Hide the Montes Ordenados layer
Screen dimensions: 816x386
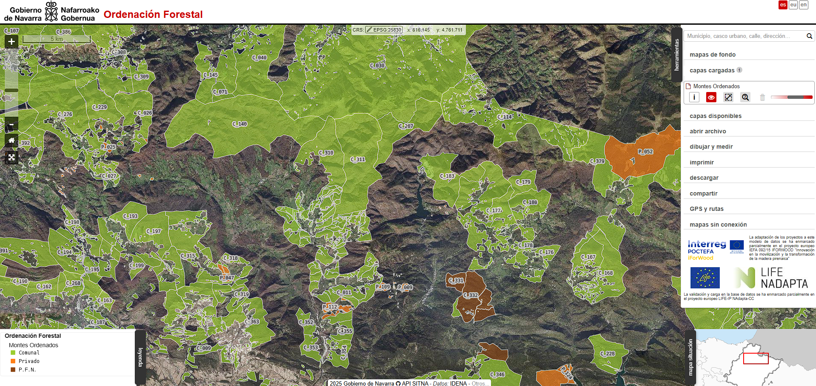(711, 97)
